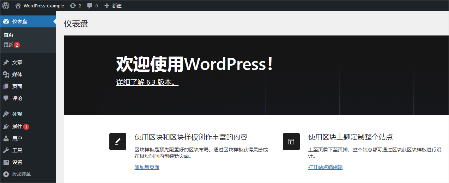Click the collapse arrow circle icon
449x183 pixels.
6,174
